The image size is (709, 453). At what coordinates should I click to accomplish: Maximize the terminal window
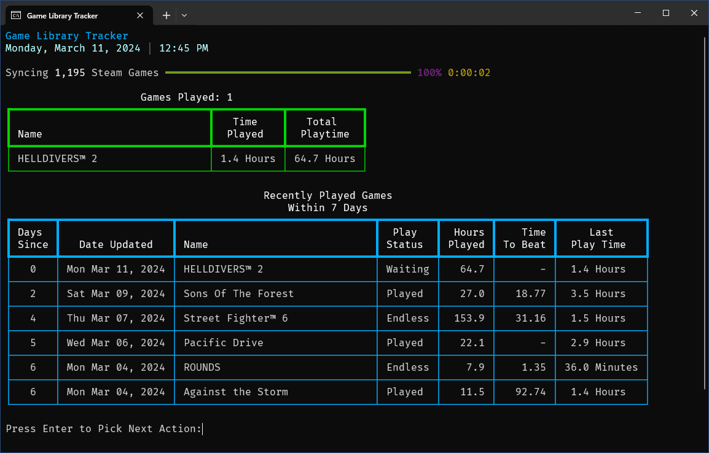(665, 13)
